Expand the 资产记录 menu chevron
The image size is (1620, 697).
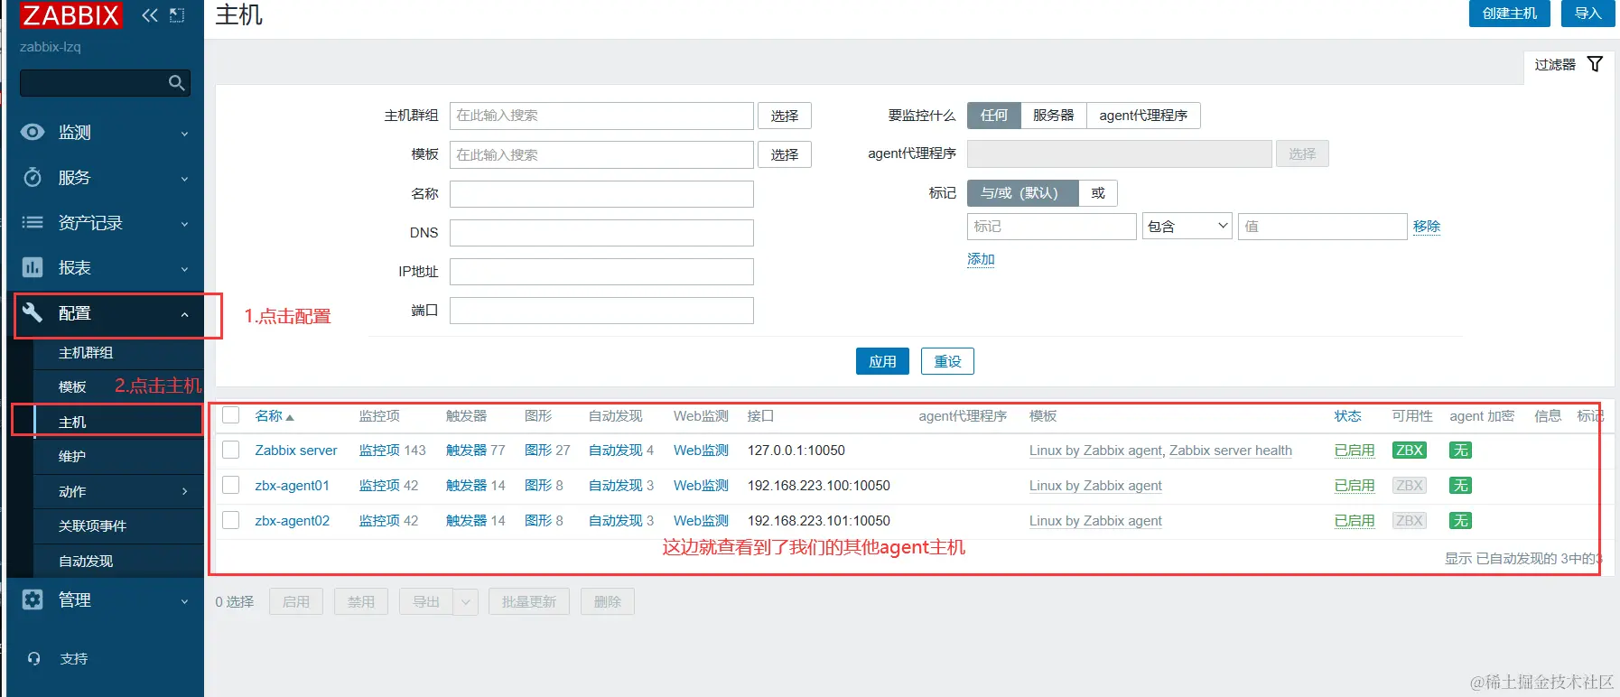click(184, 224)
